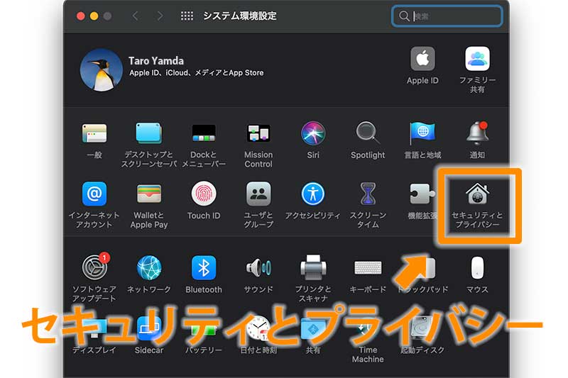This screenshot has height=378, width=568.
Task: Click the search field in the toolbar
Action: pos(447,16)
